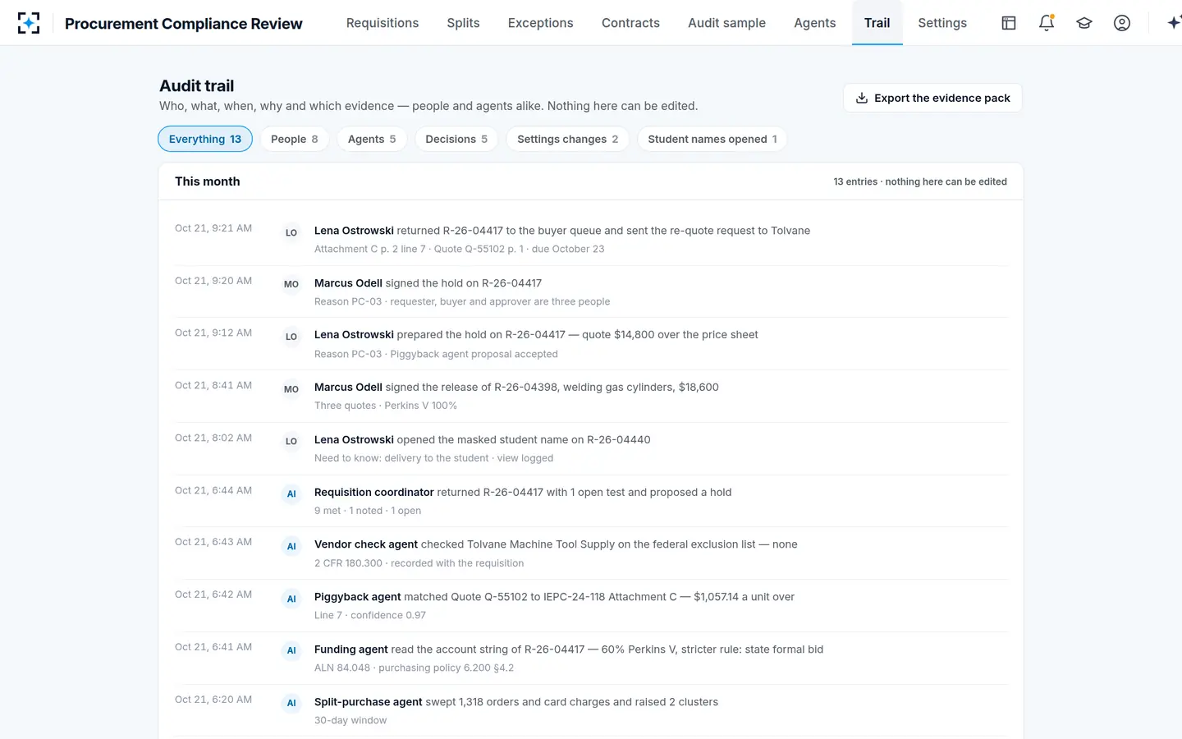Viewport: 1182px width, 739px height.
Task: Click the graduation cap icon
Action: click(1084, 23)
